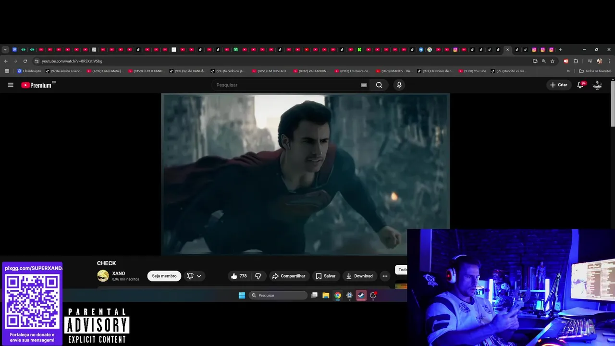Open Steam on the taskbar
The width and height of the screenshot is (615, 346).
click(361, 296)
